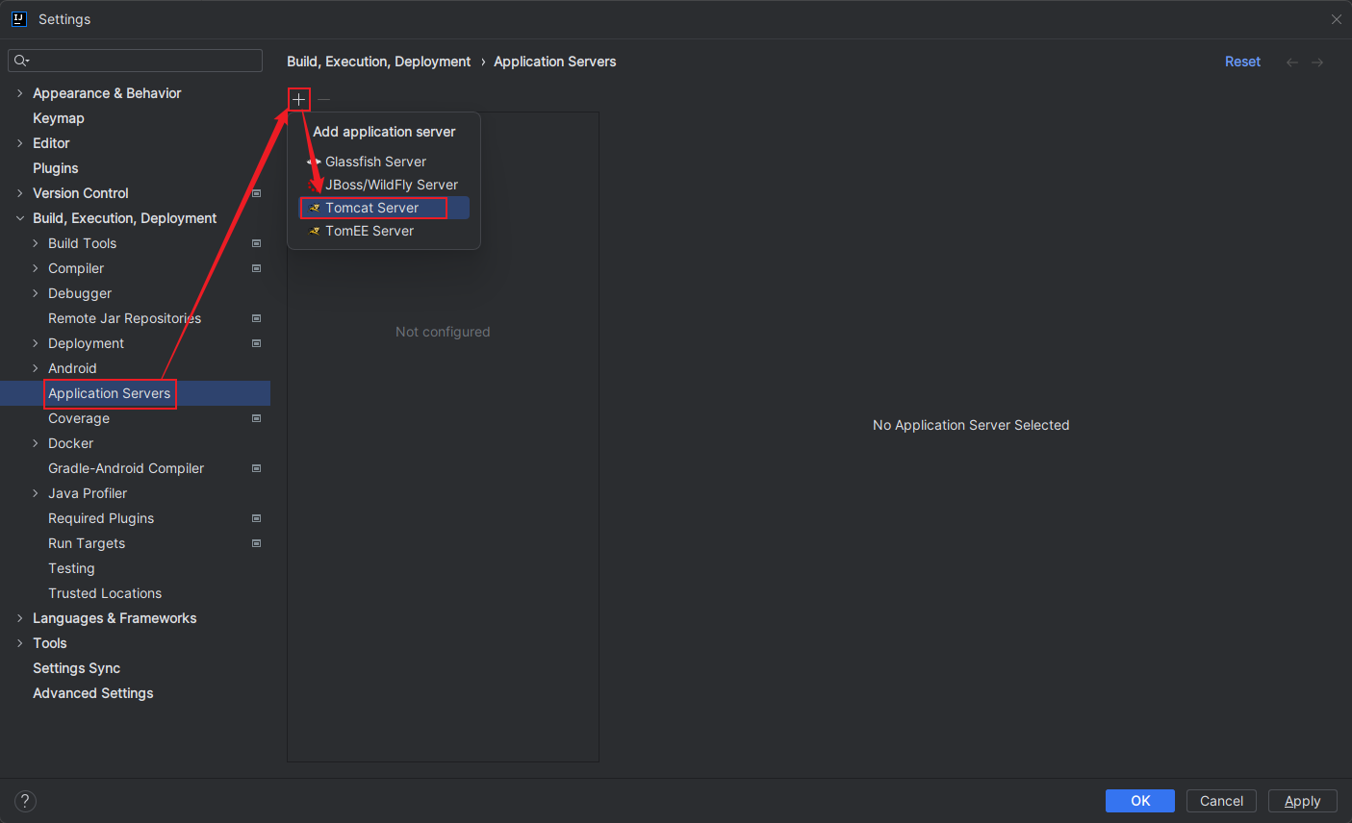Expand the Tools section
The height and width of the screenshot is (823, 1352).
19,643
